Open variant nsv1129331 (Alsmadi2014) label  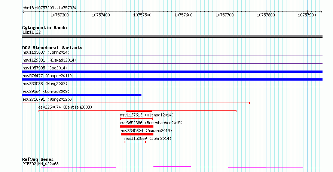click(49, 60)
